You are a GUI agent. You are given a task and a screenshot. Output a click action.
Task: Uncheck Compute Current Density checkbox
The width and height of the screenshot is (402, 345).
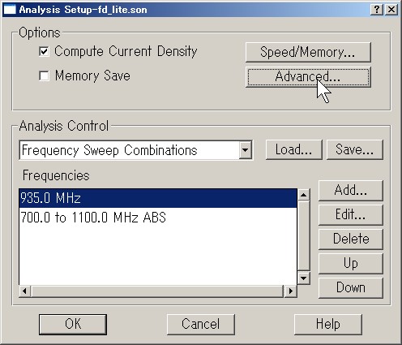(x=44, y=51)
